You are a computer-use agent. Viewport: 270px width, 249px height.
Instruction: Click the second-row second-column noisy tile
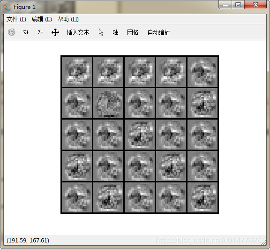[108, 103]
